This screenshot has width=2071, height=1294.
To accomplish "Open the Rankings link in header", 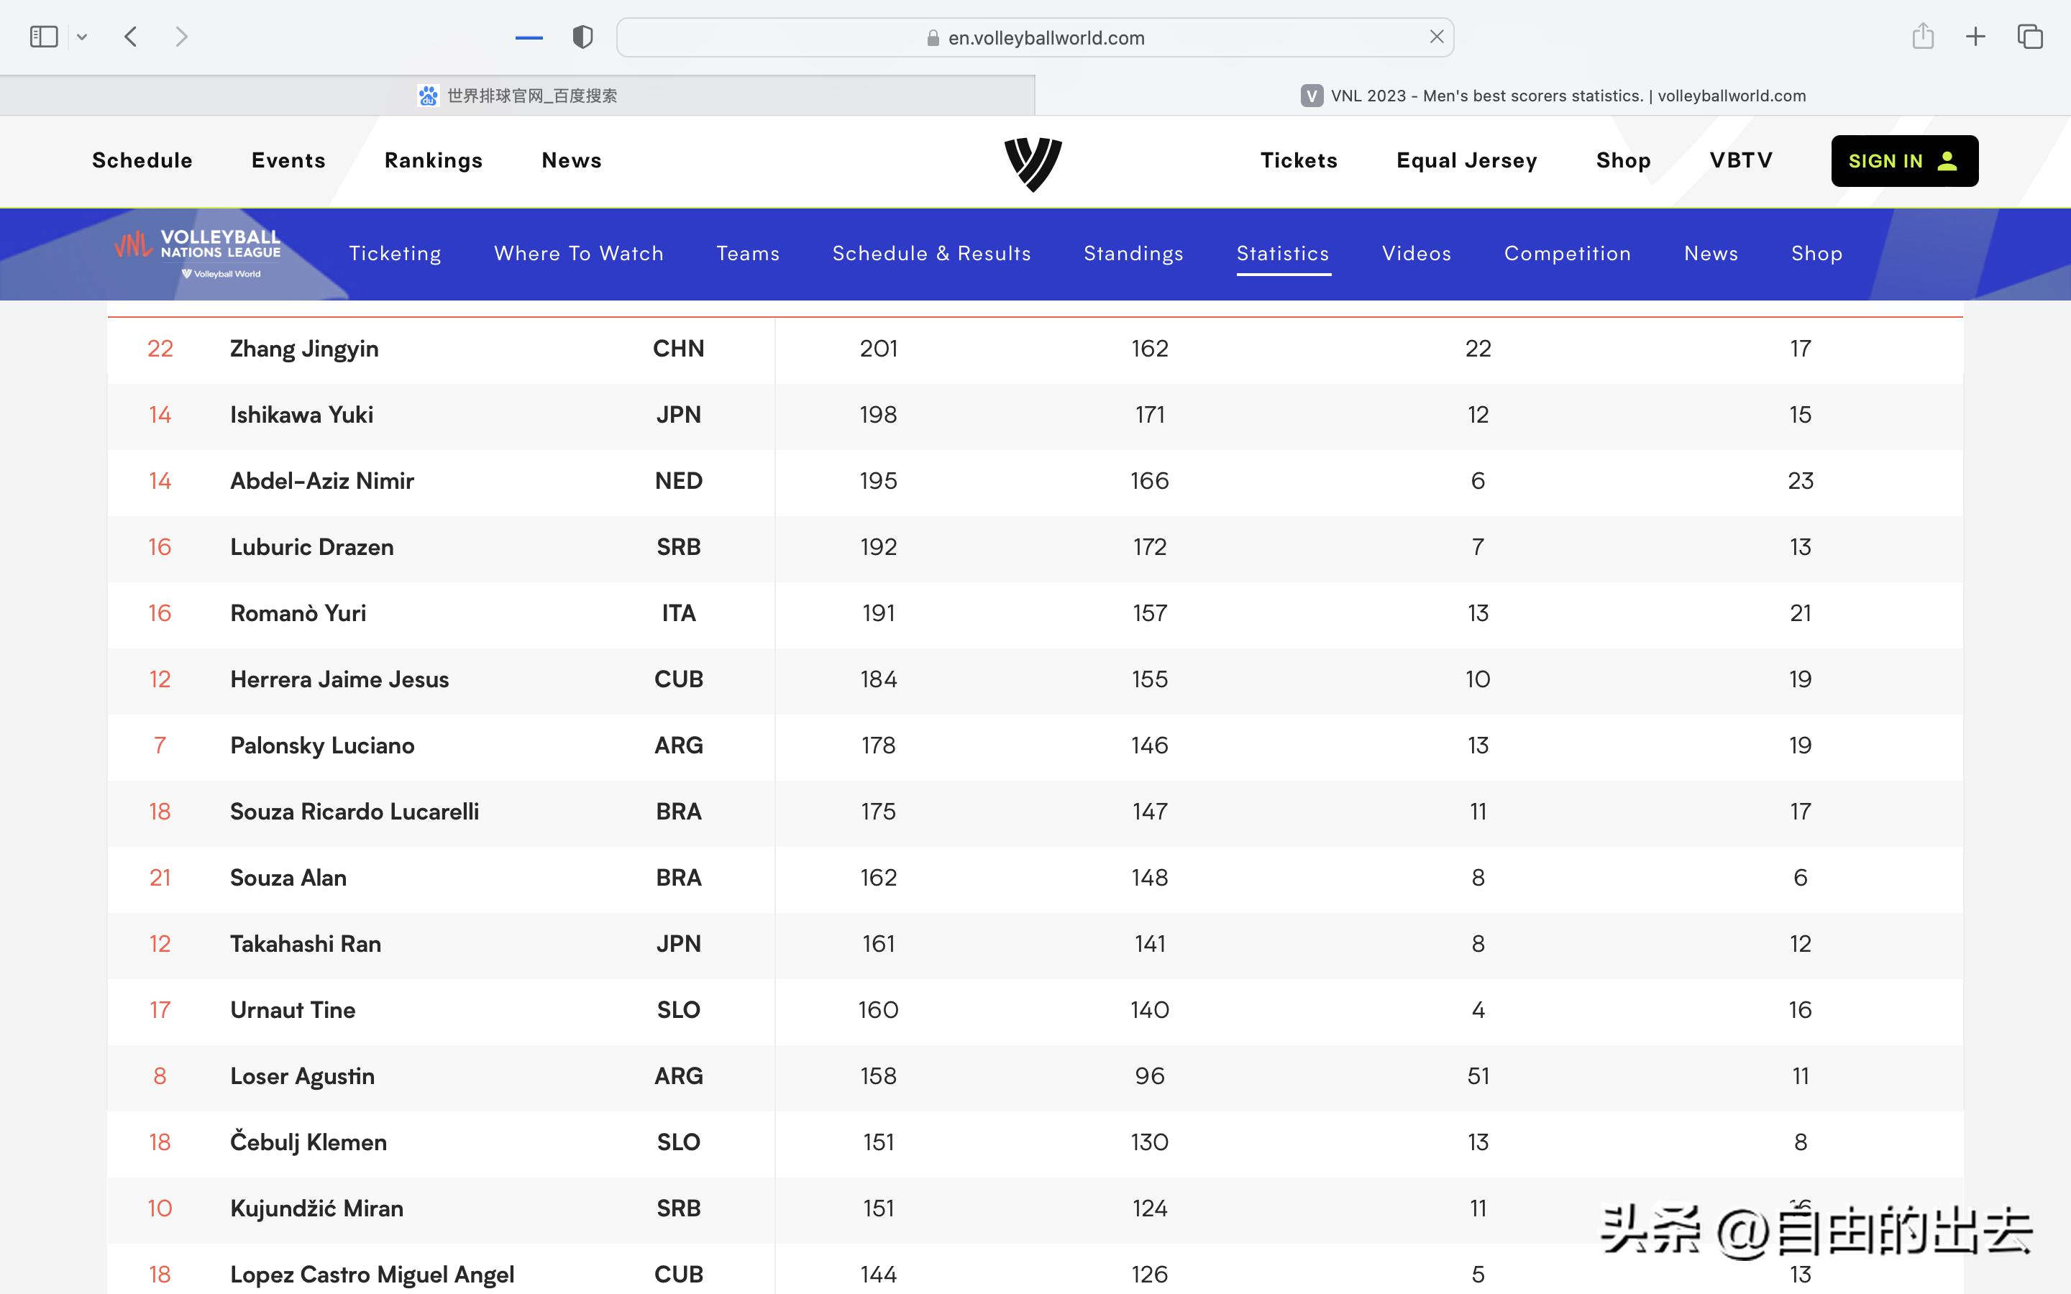I will 433,160.
